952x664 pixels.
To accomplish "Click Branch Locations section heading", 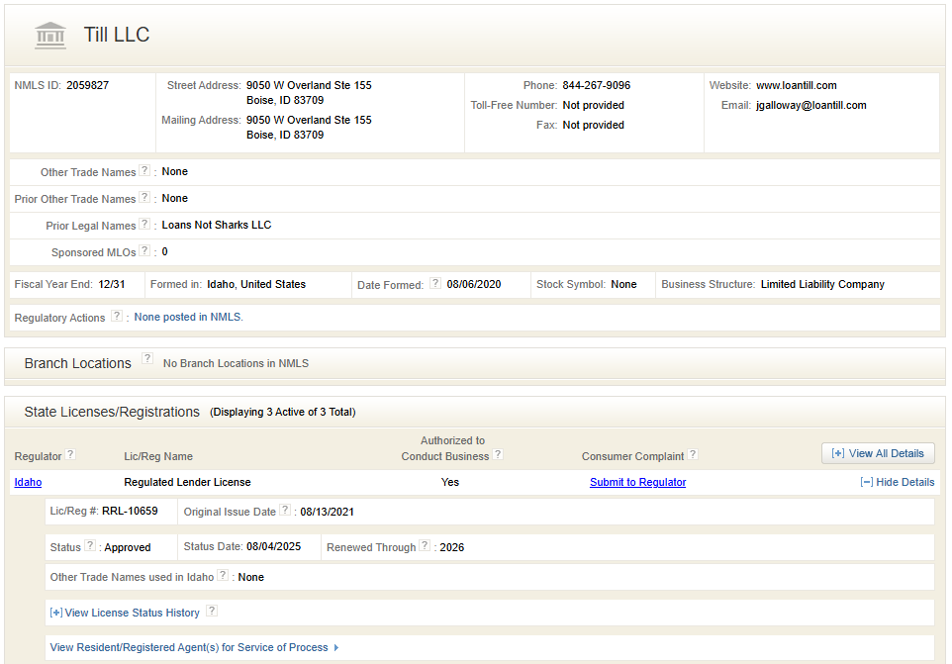I will point(78,363).
